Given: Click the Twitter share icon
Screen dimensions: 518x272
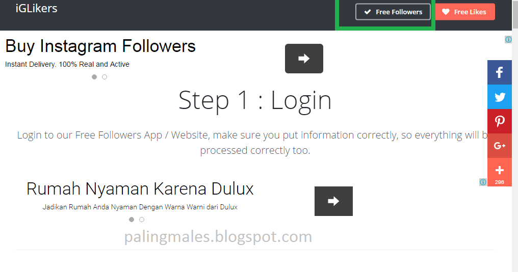Looking at the screenshot, I should pyautogui.click(x=500, y=97).
